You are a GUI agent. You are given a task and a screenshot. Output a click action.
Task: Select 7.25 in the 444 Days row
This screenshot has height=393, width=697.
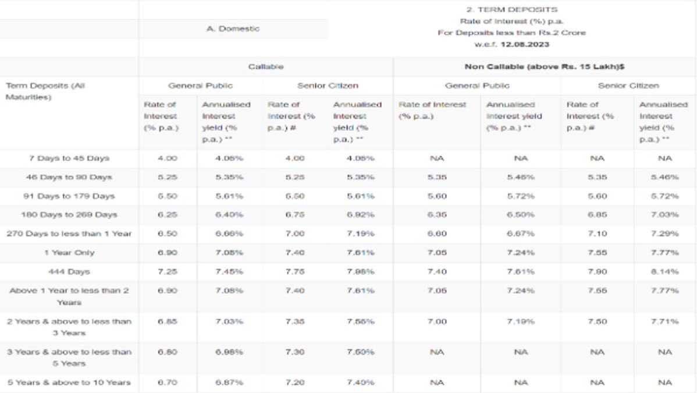168,271
